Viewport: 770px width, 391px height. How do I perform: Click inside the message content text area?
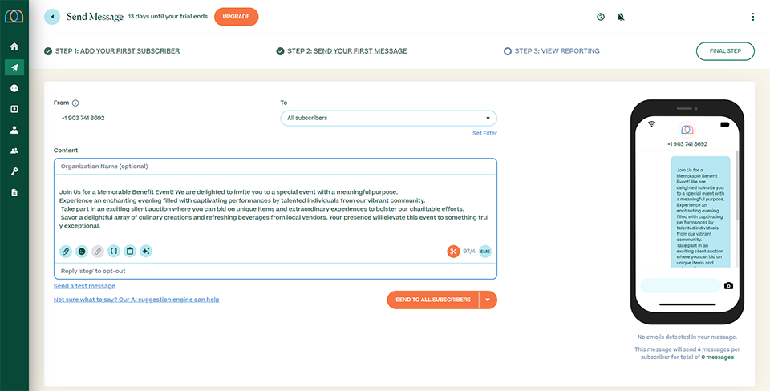275,209
